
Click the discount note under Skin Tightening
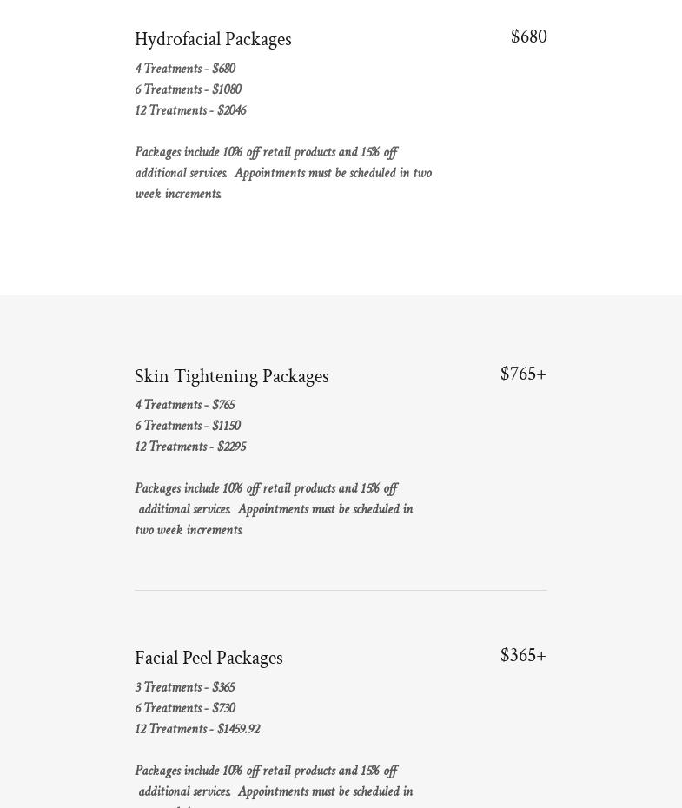274,510
